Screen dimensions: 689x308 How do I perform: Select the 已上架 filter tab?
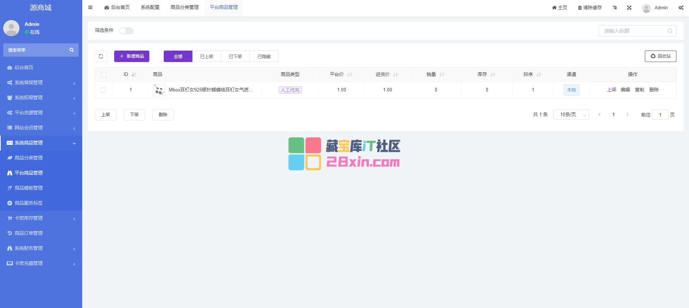click(x=207, y=56)
